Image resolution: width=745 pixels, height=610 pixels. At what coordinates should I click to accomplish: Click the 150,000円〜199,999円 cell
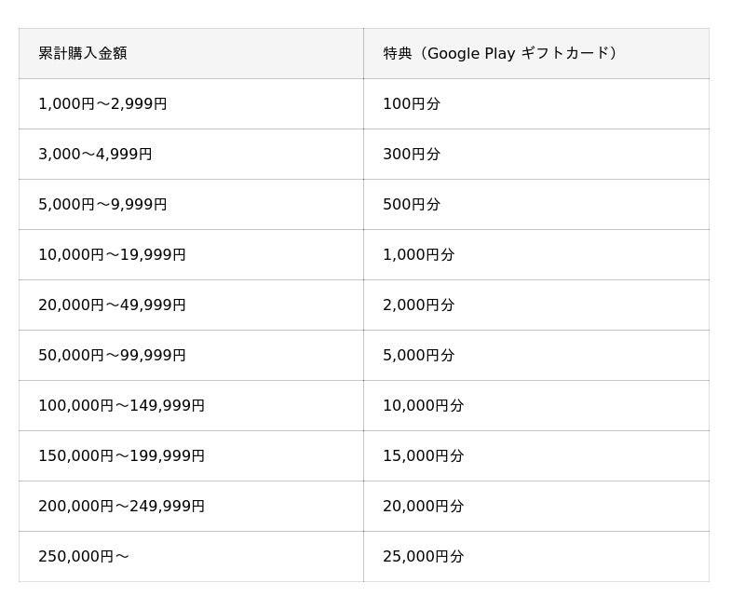tap(121, 456)
